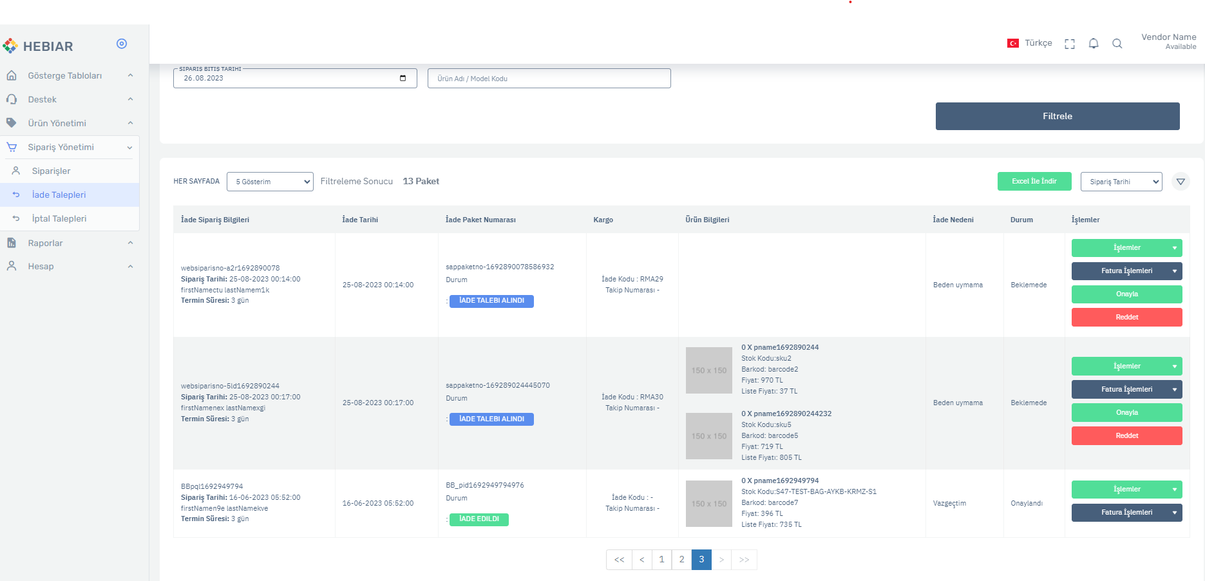Open İşlemler dropdown for RMA29 row

click(1126, 248)
